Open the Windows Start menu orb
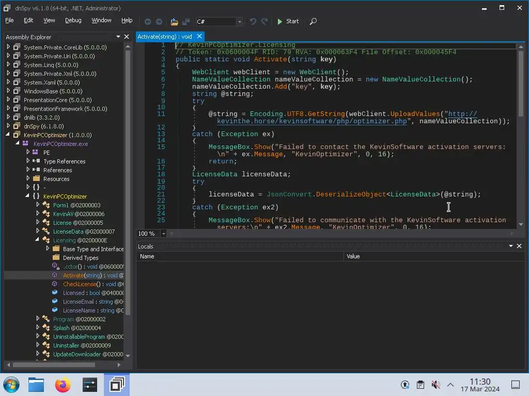This screenshot has width=529, height=396. pyautogui.click(x=11, y=385)
